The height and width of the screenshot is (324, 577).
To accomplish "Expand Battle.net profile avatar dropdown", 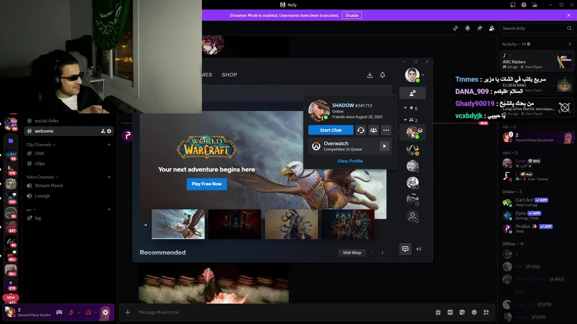I will [423, 75].
